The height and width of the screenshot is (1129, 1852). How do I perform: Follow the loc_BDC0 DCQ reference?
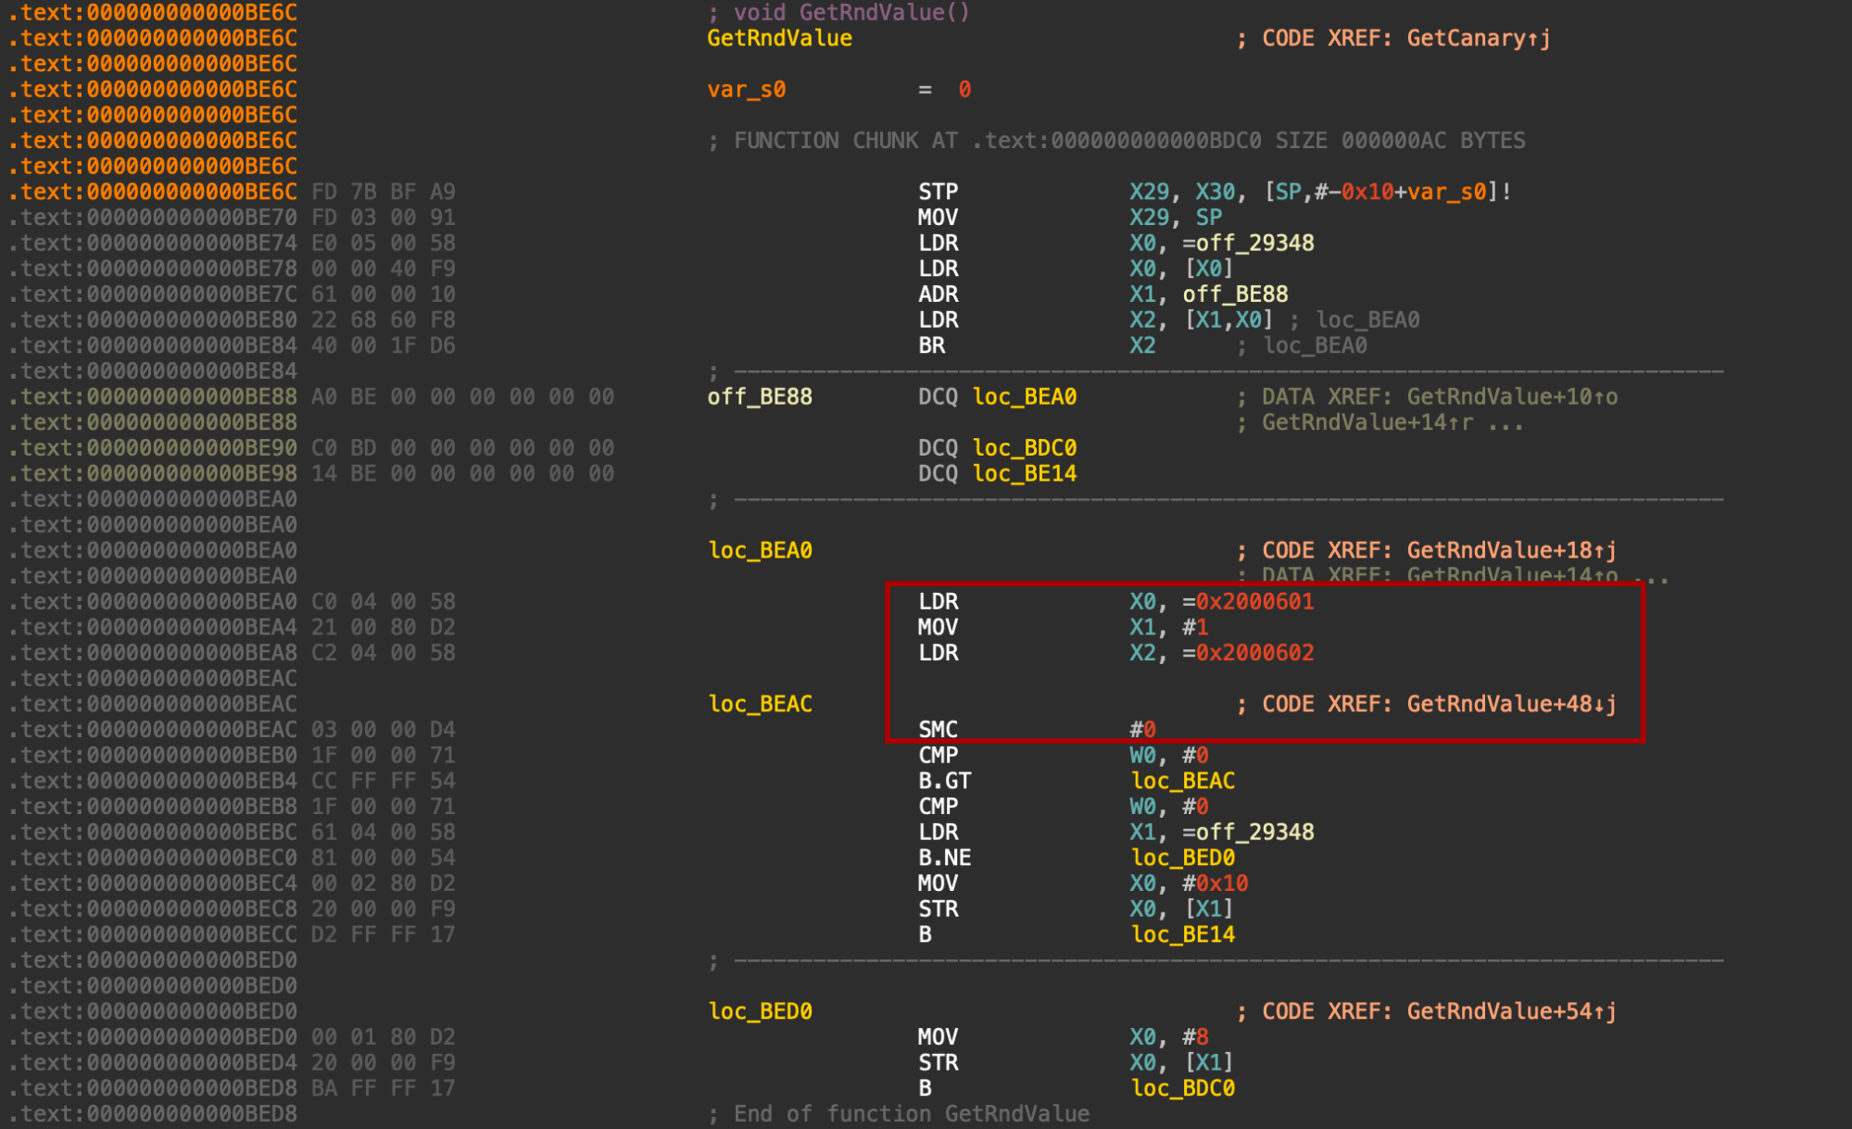tap(1023, 447)
